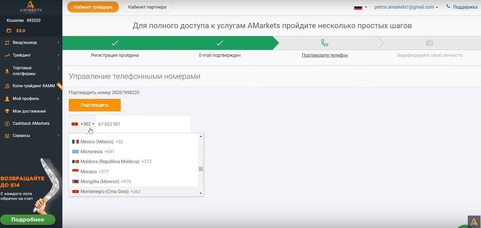Image resolution: width=481 pixels, height=228 pixels.
Task: Click the Monaco flag in the country list
Action: [75, 172]
